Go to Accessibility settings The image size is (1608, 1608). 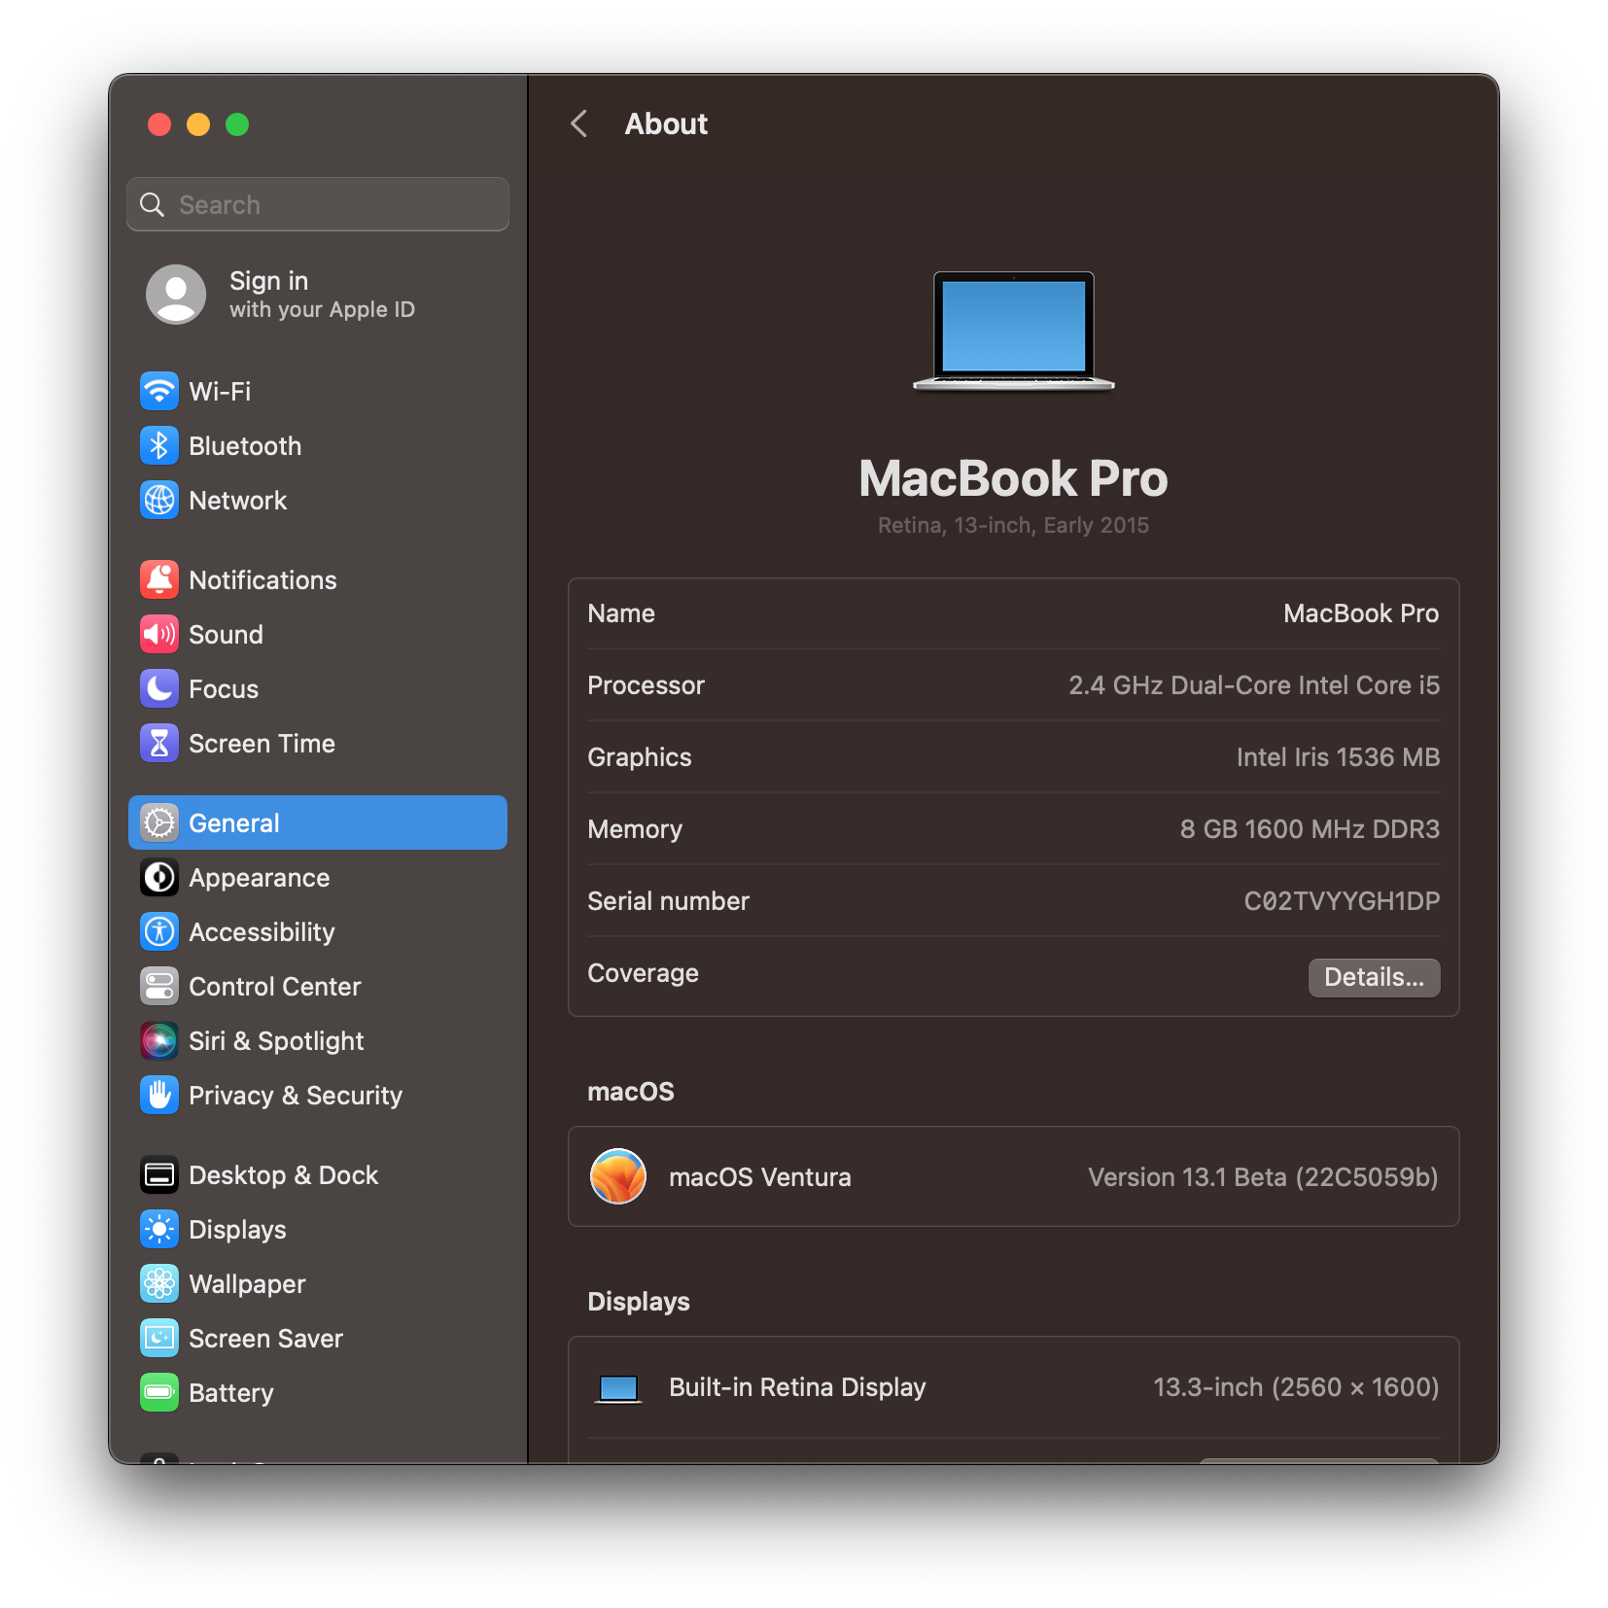[x=318, y=932]
